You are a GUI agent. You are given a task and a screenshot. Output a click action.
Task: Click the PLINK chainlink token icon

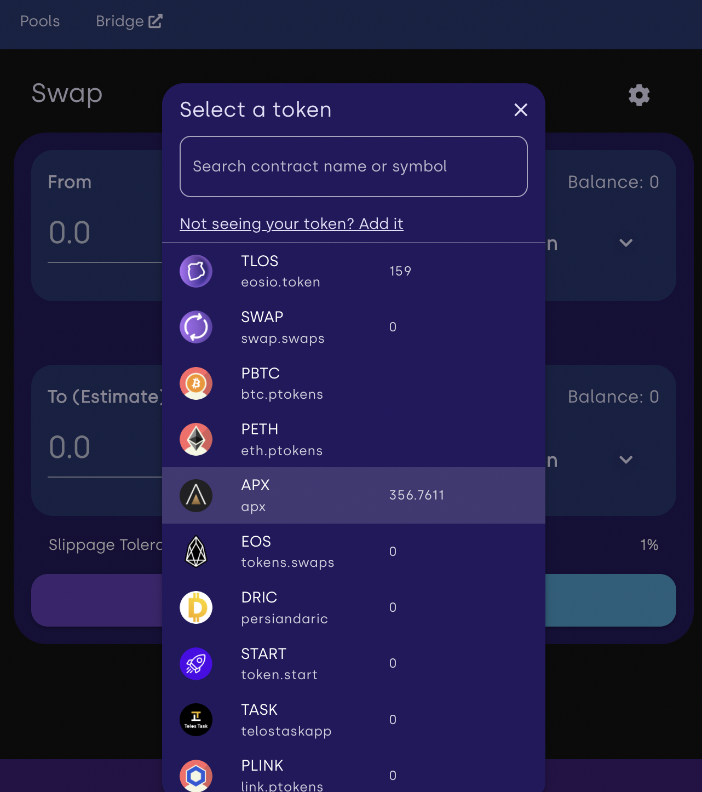click(196, 776)
